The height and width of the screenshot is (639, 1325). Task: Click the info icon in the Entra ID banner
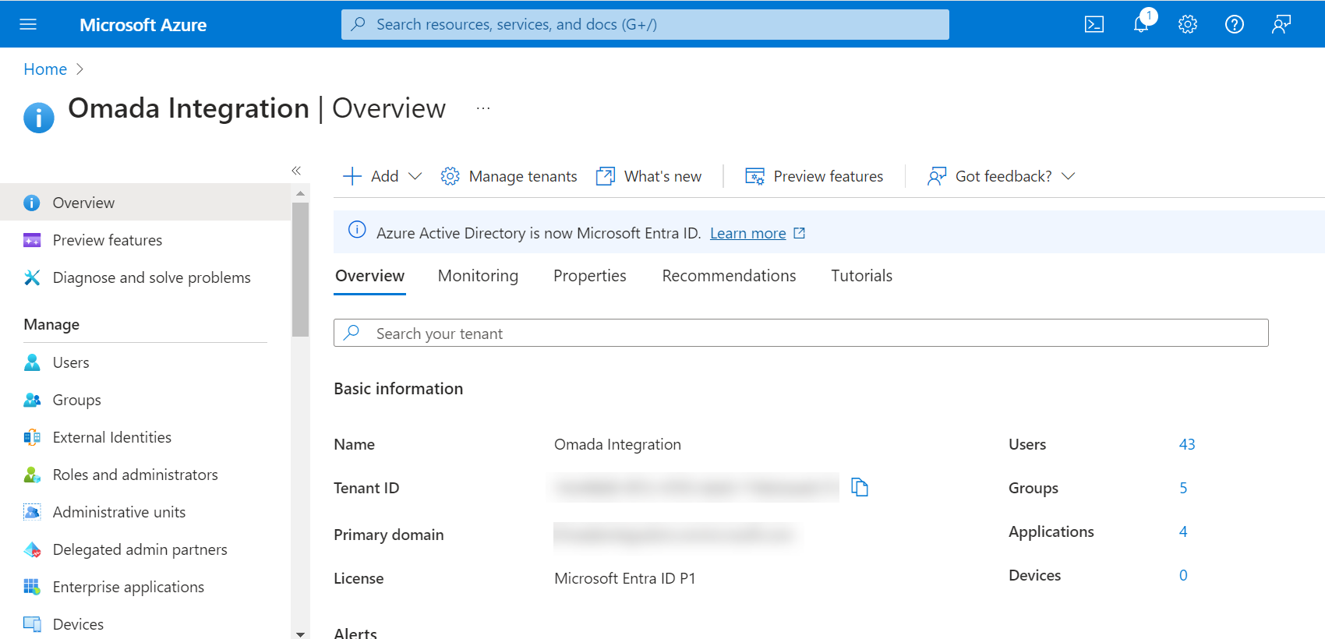357,230
